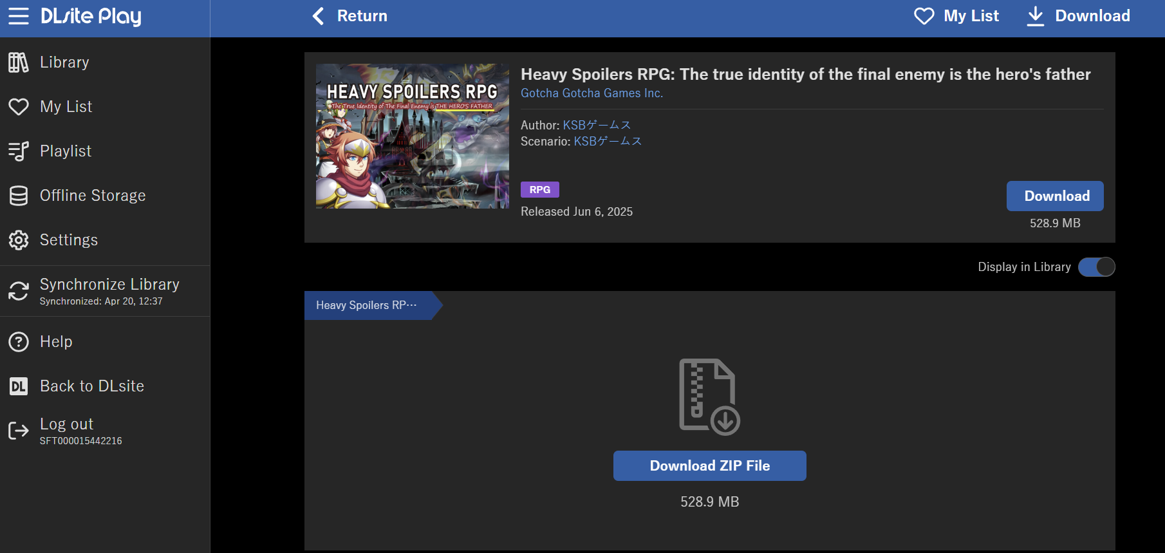
Task: Click the heart icon in the top bar
Action: pos(924,16)
